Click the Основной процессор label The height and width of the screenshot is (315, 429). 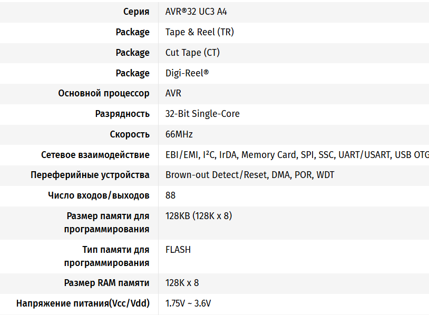(x=104, y=93)
